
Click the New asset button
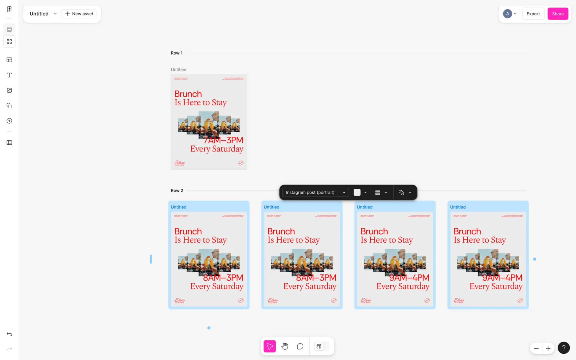(79, 14)
